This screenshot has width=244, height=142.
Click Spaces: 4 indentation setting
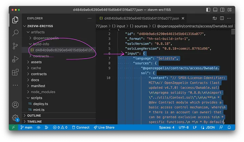167,127
